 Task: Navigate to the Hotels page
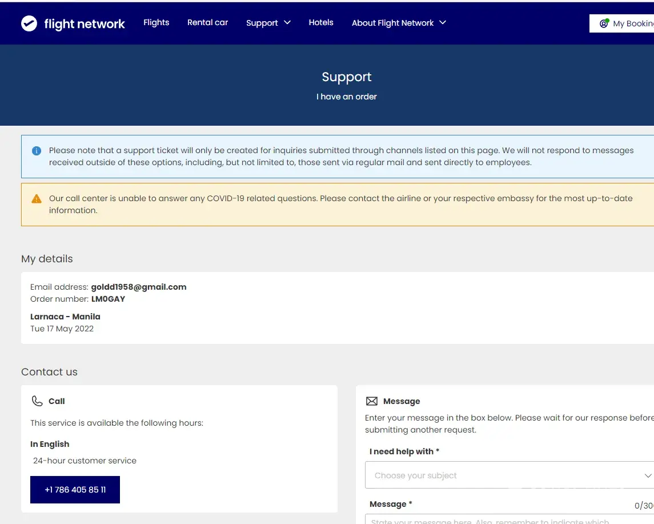tap(321, 23)
